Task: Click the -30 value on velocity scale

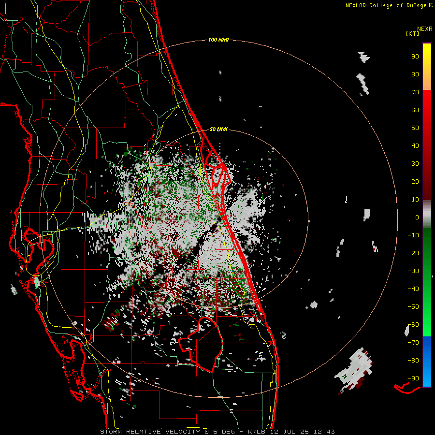Action: click(x=413, y=271)
